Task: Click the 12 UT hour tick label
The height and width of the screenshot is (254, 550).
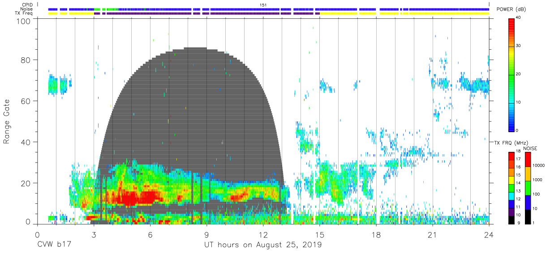Action: pos(263,235)
